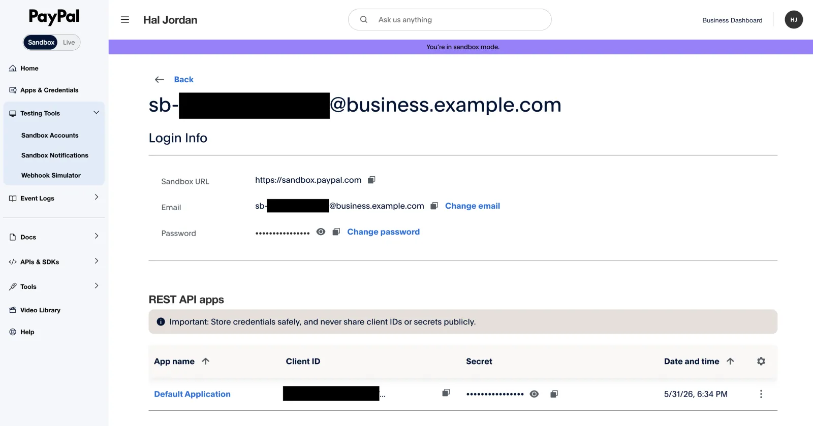Click the Event Logs book icon

13,198
